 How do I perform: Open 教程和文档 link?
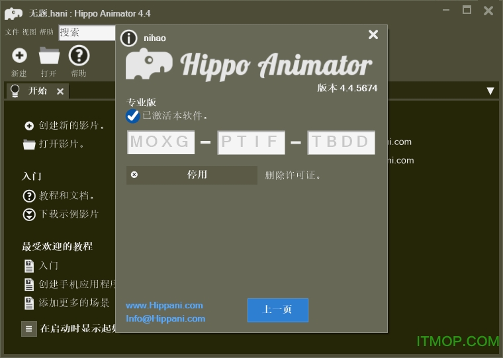pos(67,196)
